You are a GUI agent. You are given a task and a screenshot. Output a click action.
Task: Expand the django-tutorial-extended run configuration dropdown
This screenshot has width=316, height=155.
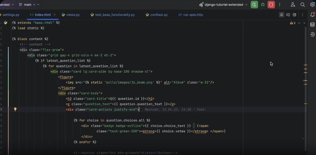246,5
